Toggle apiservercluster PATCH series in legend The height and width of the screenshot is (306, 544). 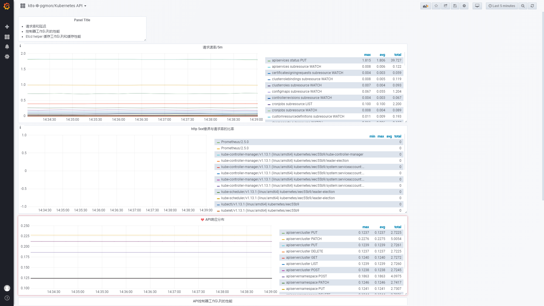(304, 239)
